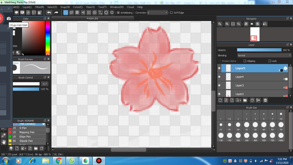
Task: Duplicate the current layer
Action: tap(252, 100)
